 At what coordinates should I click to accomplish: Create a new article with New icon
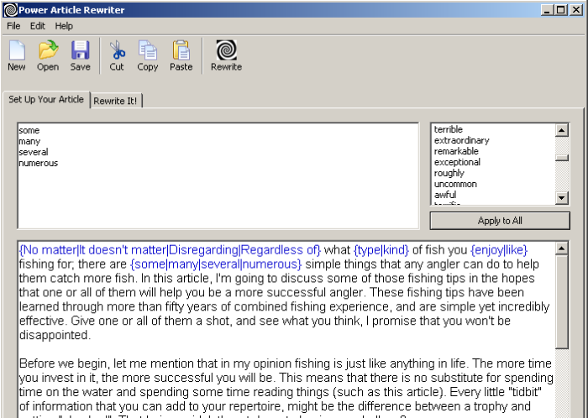click(x=17, y=55)
